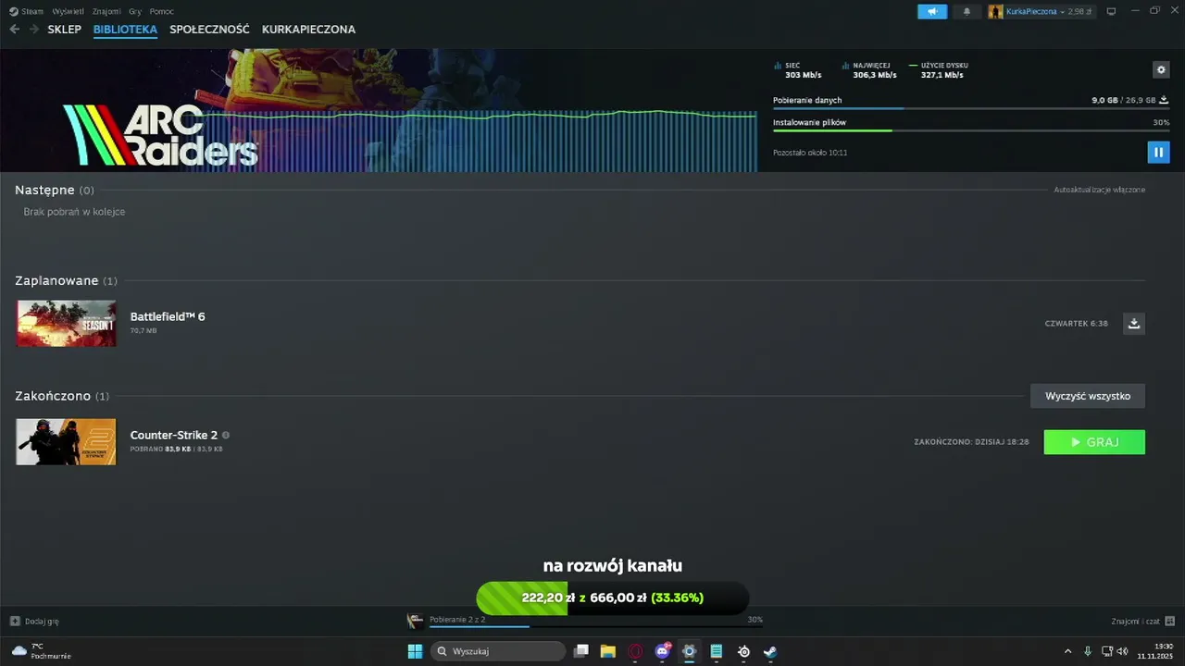Click the download arrow icon beside 26,9 GB

pyautogui.click(x=1164, y=100)
